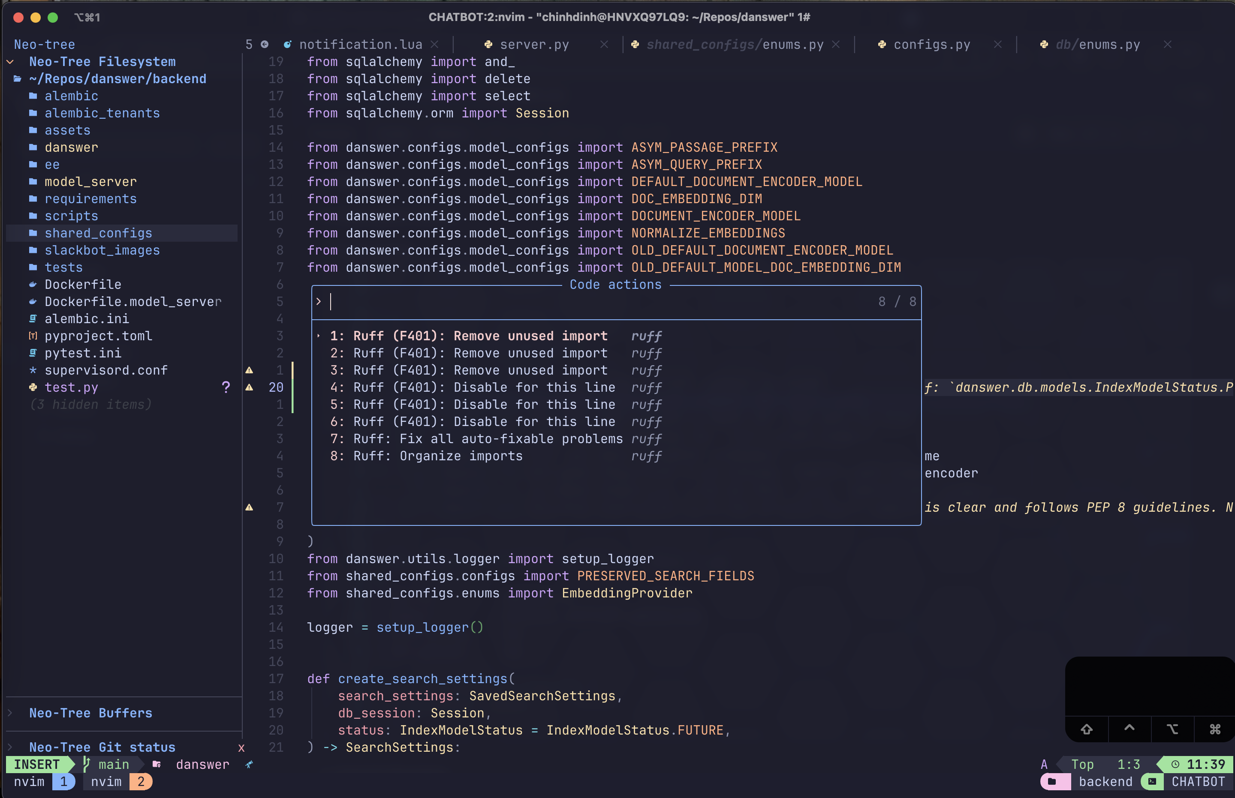Expand the Neo-Tree Git status section

coord(10,747)
